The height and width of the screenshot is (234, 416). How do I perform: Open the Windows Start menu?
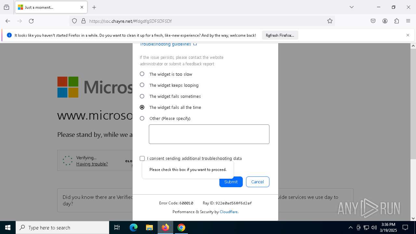pyautogui.click(x=8, y=227)
